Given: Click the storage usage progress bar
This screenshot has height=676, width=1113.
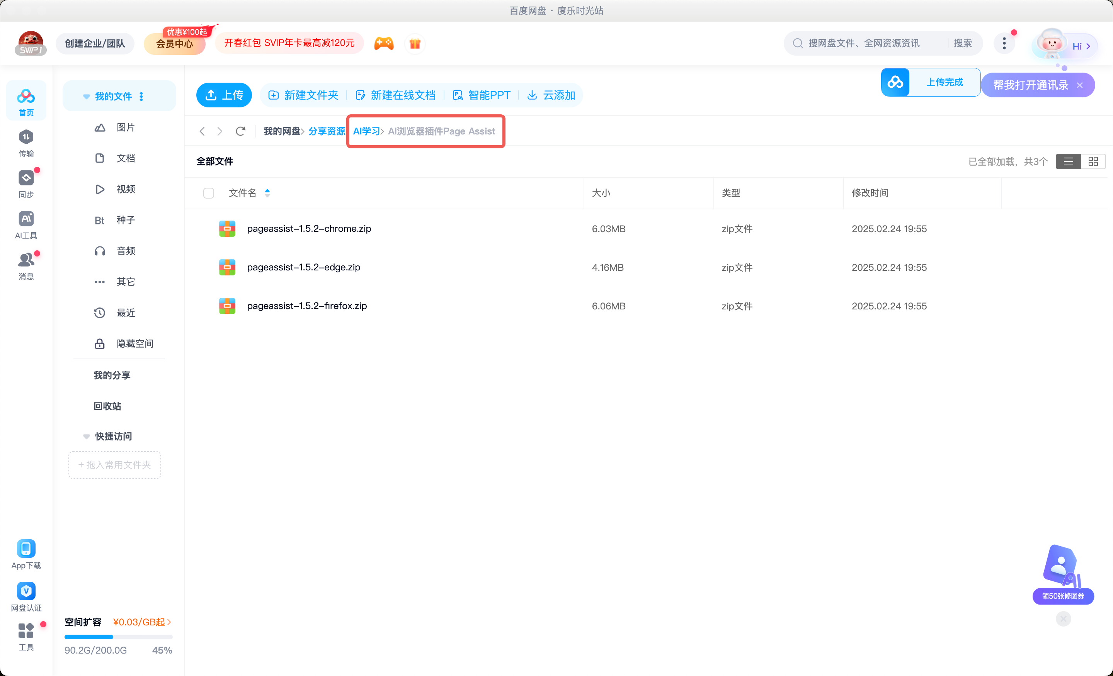Looking at the screenshot, I should click(118, 637).
